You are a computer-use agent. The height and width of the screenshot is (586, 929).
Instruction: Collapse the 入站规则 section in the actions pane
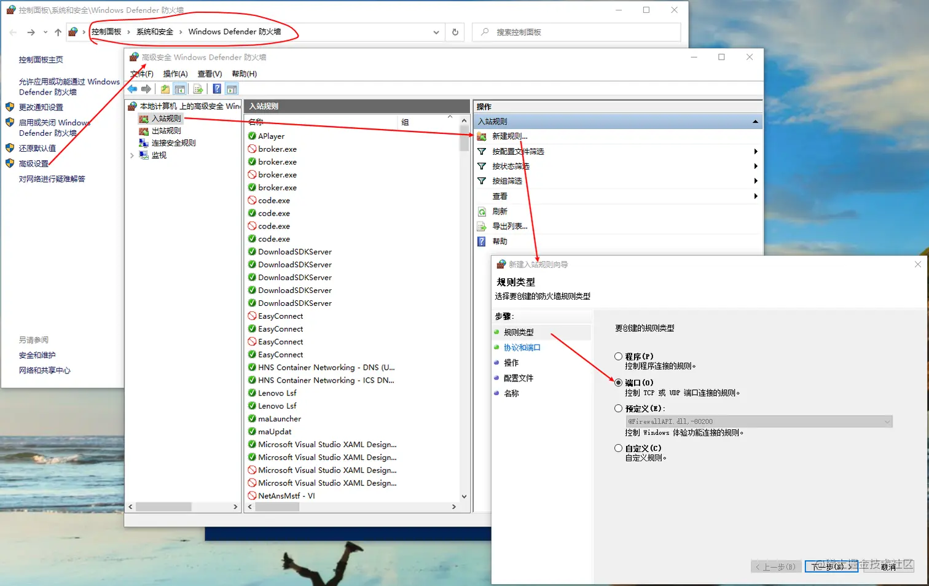tap(755, 122)
